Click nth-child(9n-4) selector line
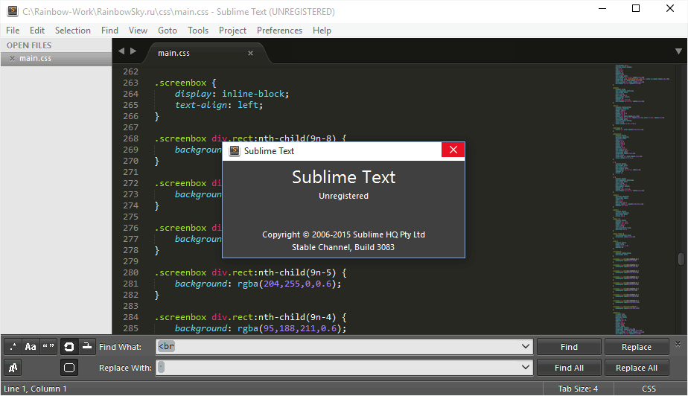 [x=250, y=318]
